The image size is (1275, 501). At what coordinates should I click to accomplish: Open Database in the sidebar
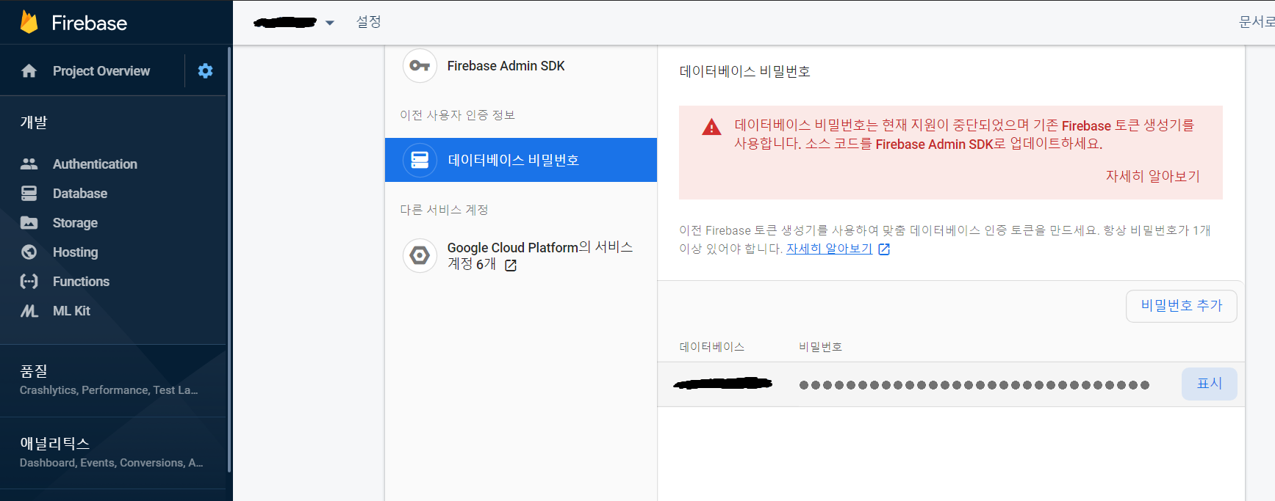pyautogui.click(x=80, y=193)
